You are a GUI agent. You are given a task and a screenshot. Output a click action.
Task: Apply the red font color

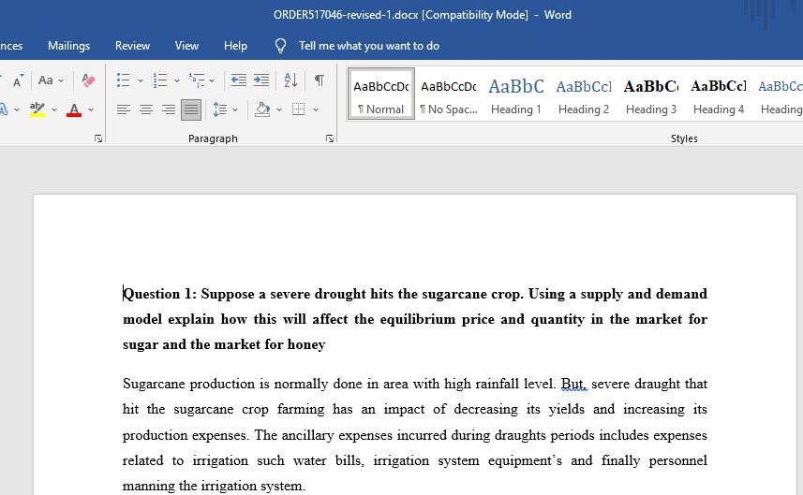pos(74,109)
